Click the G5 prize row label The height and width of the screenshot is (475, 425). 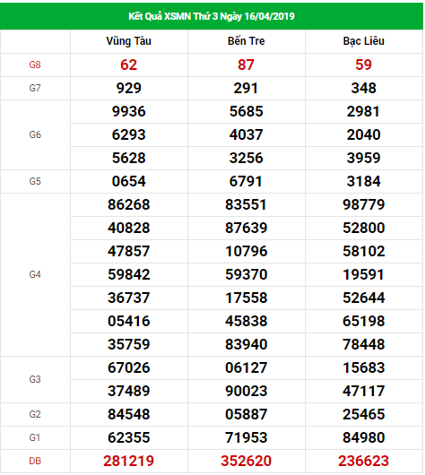point(35,181)
